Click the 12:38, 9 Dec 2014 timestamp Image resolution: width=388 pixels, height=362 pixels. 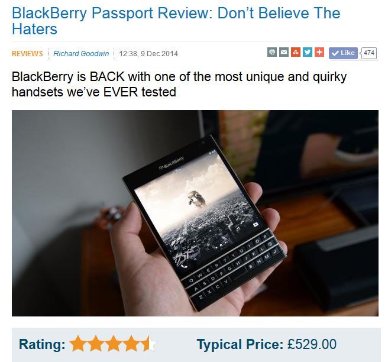(148, 54)
